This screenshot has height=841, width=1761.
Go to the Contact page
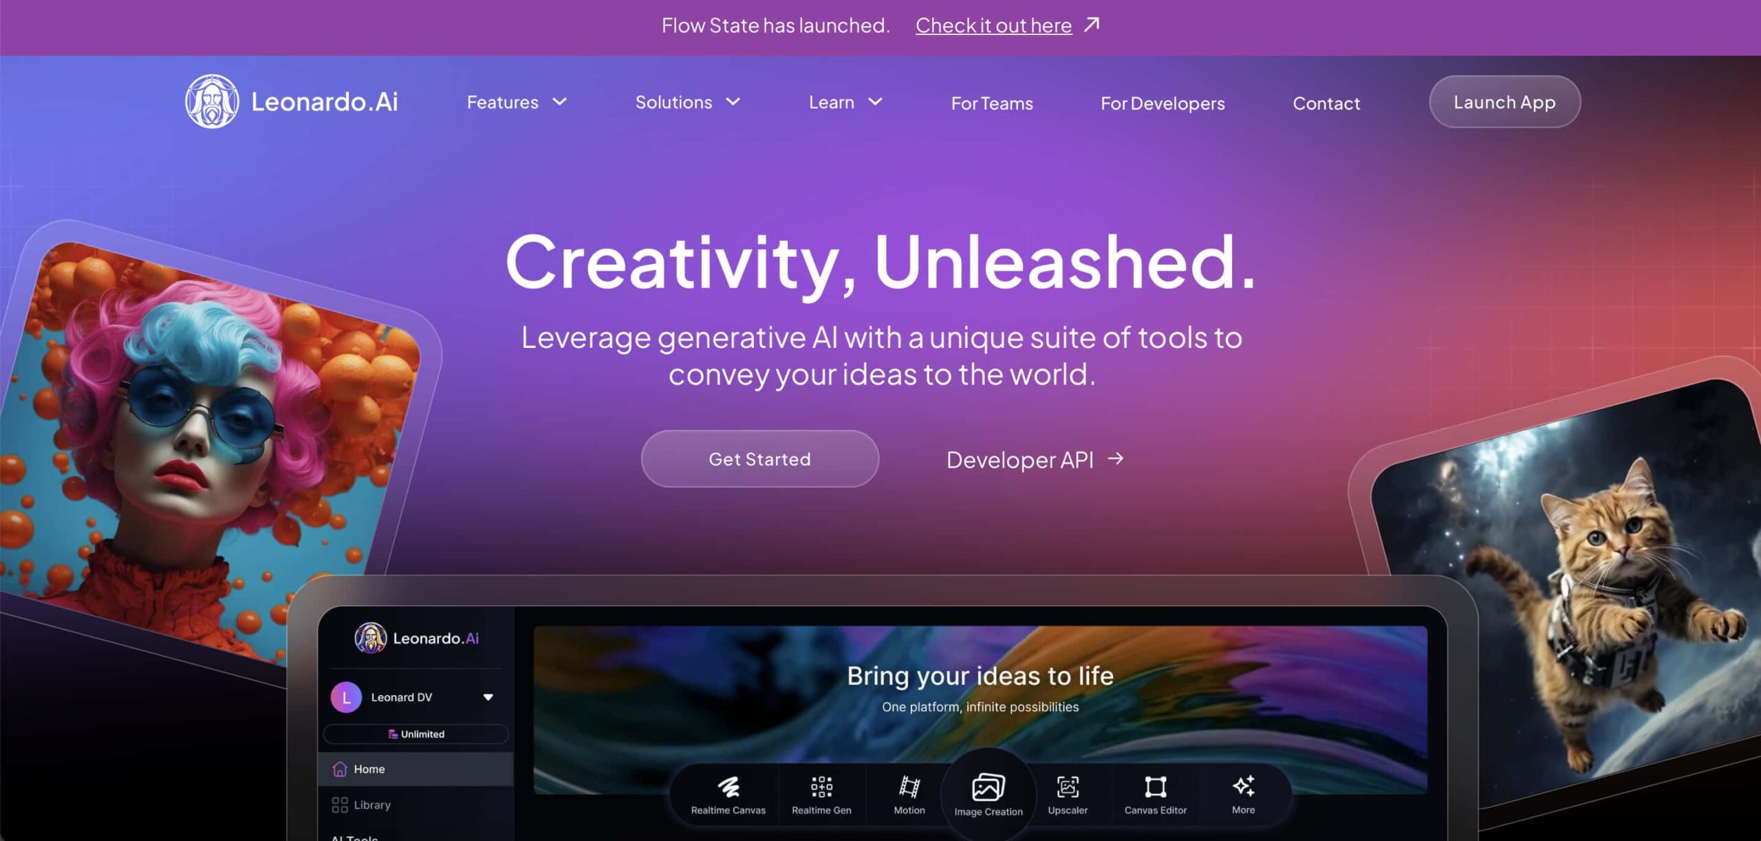pyautogui.click(x=1326, y=103)
